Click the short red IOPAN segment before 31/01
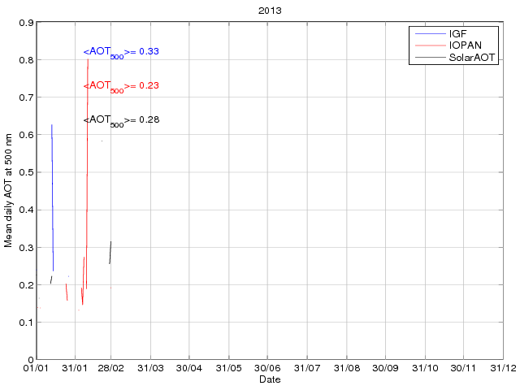This screenshot has width=520, height=390. pyautogui.click(x=67, y=292)
